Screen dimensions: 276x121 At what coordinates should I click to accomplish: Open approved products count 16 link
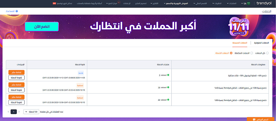[x=159, y=87]
